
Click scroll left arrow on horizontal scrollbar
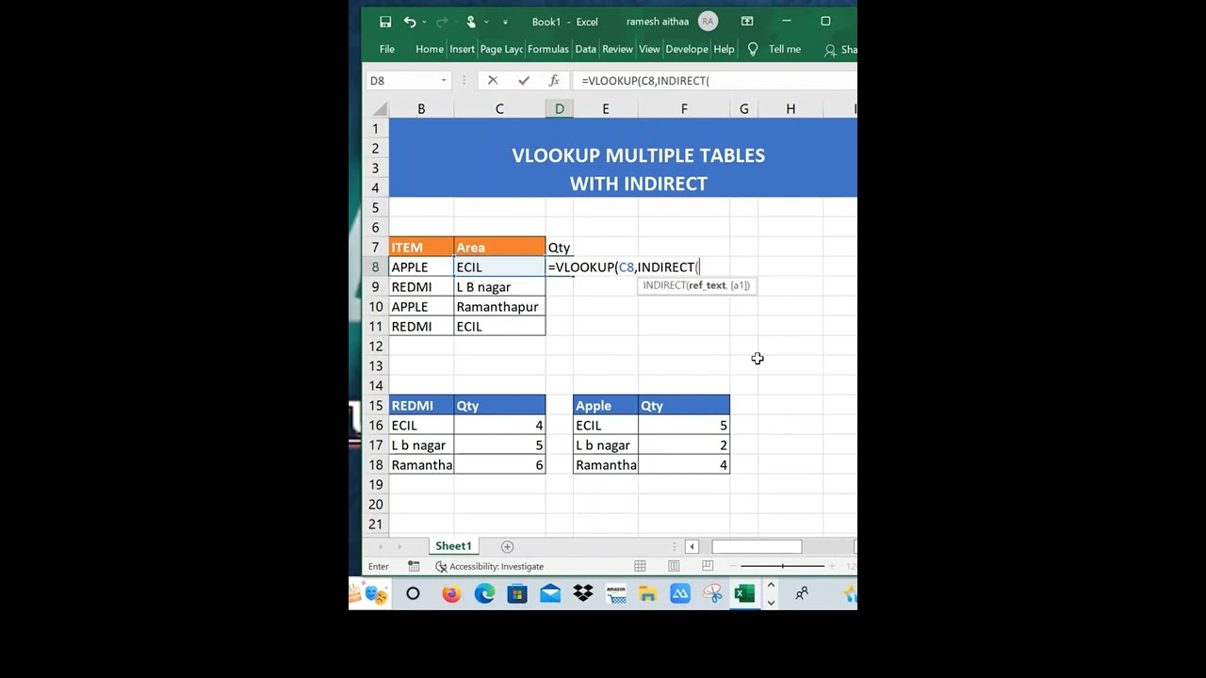pyautogui.click(x=692, y=546)
